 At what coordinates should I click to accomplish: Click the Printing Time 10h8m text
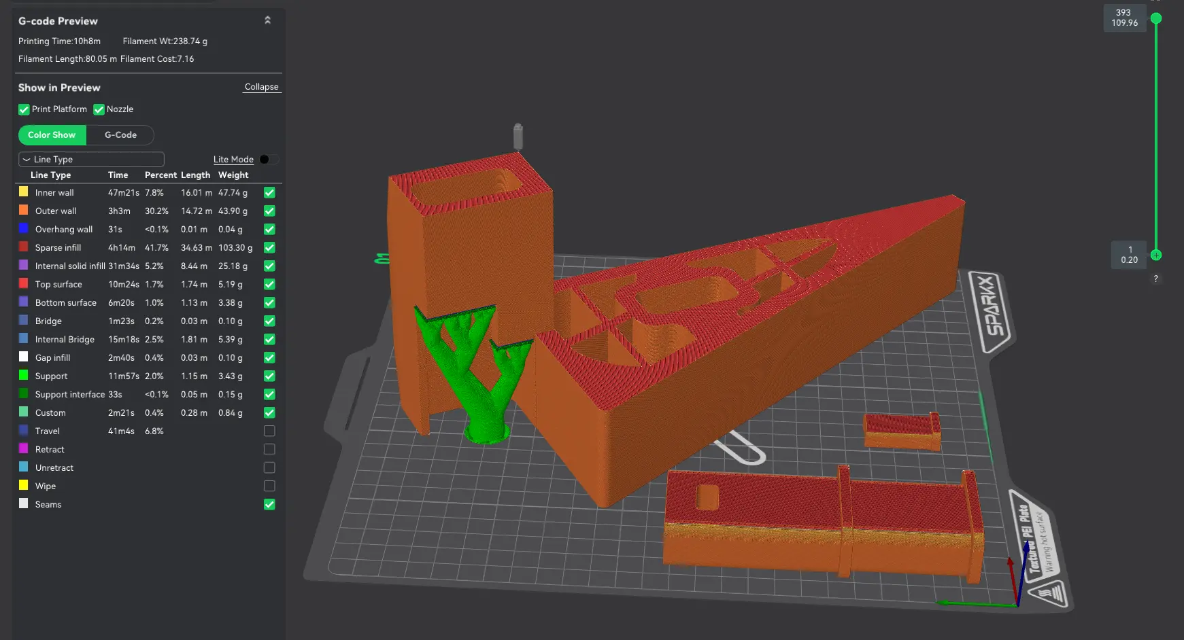59,41
